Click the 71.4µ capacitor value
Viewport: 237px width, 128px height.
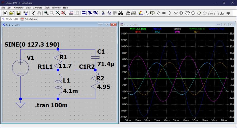[105, 64]
